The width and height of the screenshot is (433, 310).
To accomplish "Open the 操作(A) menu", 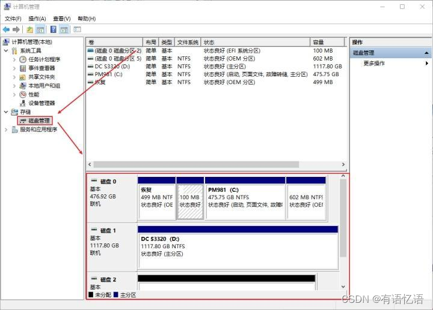I will [37, 19].
